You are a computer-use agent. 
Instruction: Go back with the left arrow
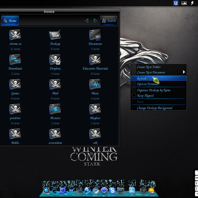87,20
